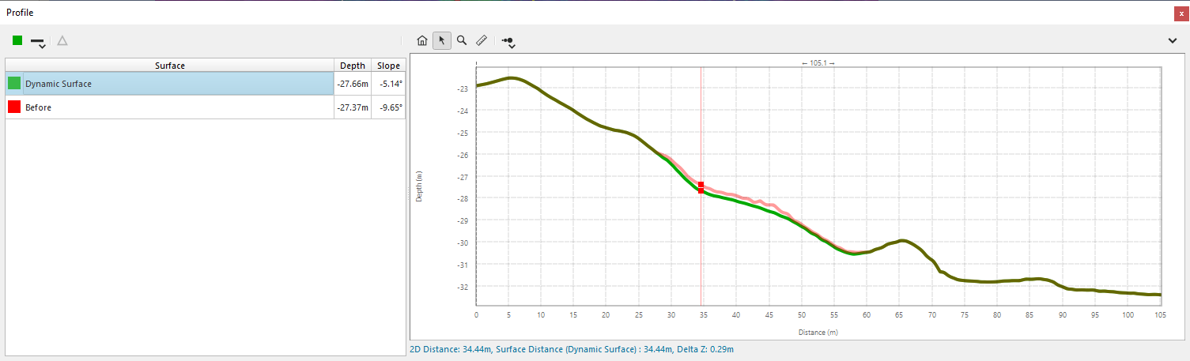Viewport: 1190px width, 361px height.
Task: Click the 105.1 width label above chart
Action: [818, 62]
